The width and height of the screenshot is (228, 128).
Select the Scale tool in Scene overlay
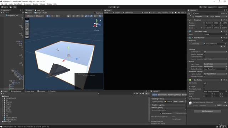[27, 29]
